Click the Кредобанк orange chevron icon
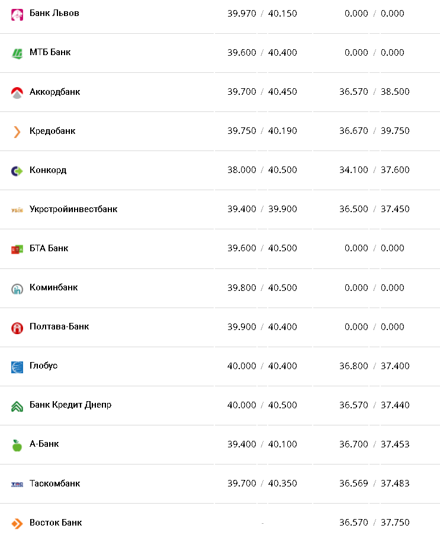Viewport: 440px width, 538px height. (17, 132)
